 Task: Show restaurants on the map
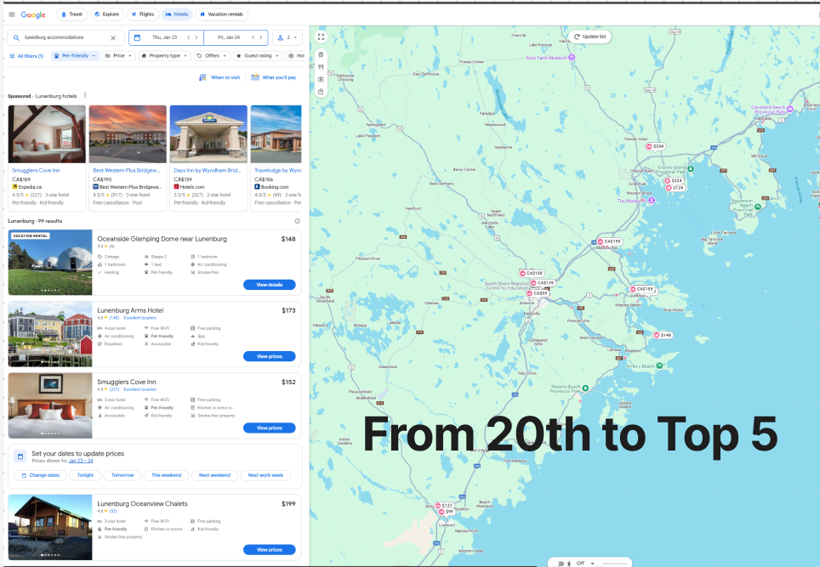click(321, 67)
